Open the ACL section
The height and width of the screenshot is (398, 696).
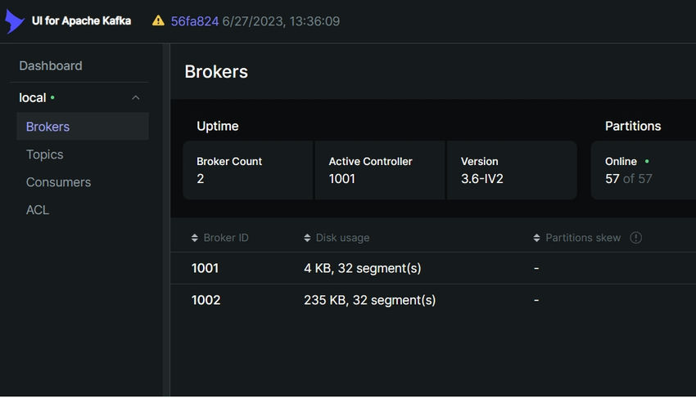pyautogui.click(x=38, y=210)
